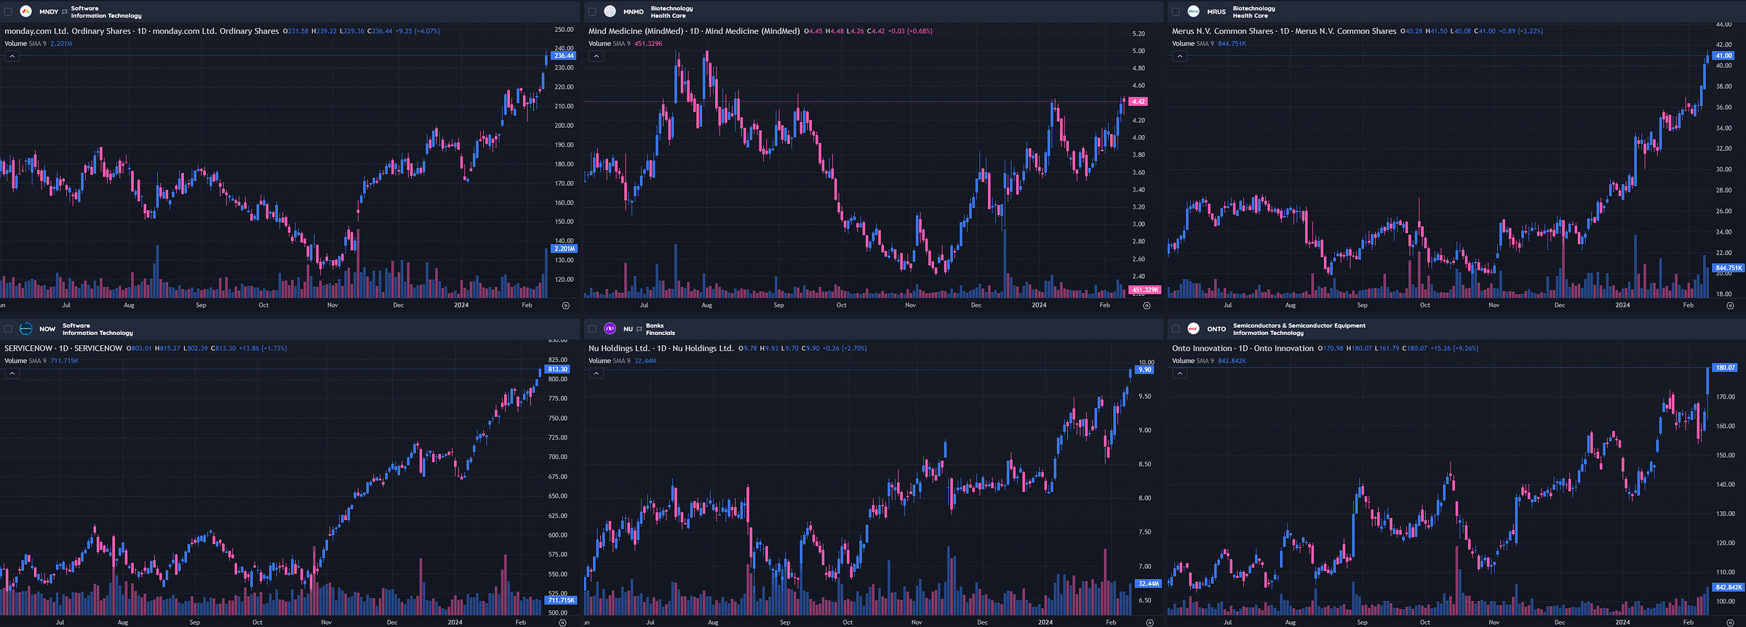Click the NOW ticker symbol
Image resolution: width=1746 pixels, height=627 pixels.
(47, 329)
